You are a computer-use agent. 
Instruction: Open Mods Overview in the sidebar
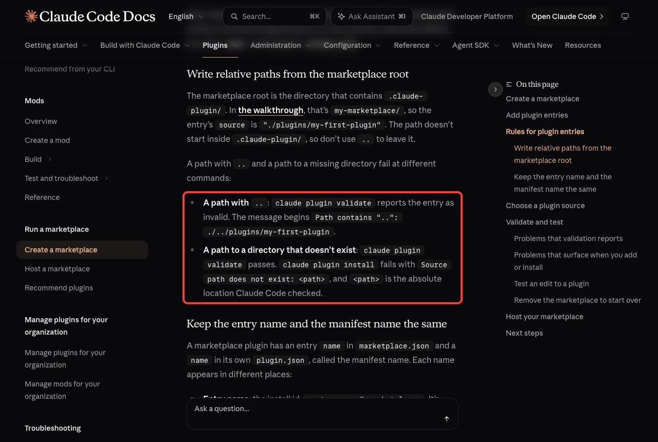point(41,121)
